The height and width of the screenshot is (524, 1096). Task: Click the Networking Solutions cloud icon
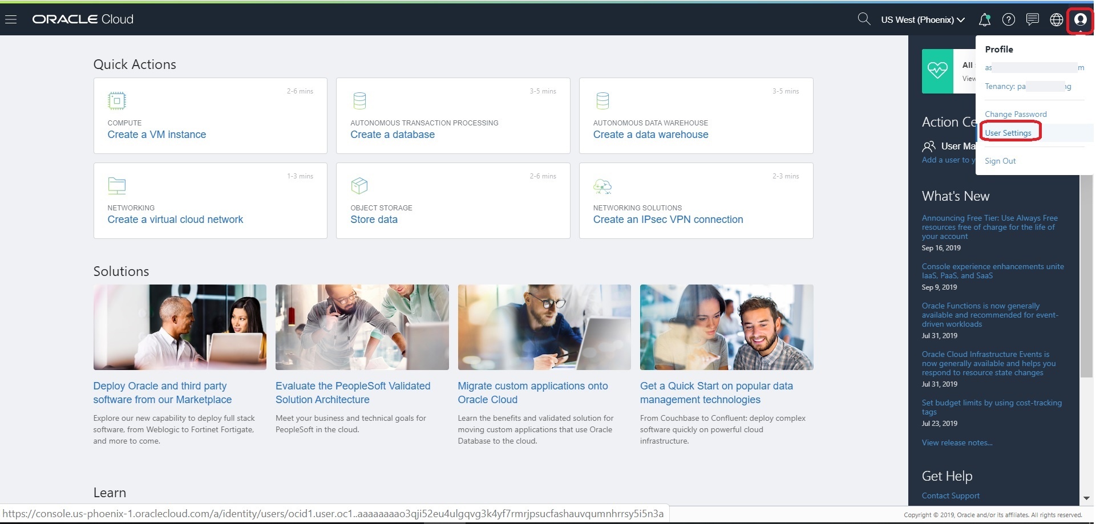tap(602, 186)
